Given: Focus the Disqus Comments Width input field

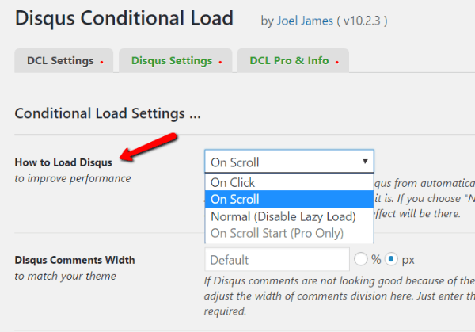Looking at the screenshot, I should (x=277, y=260).
